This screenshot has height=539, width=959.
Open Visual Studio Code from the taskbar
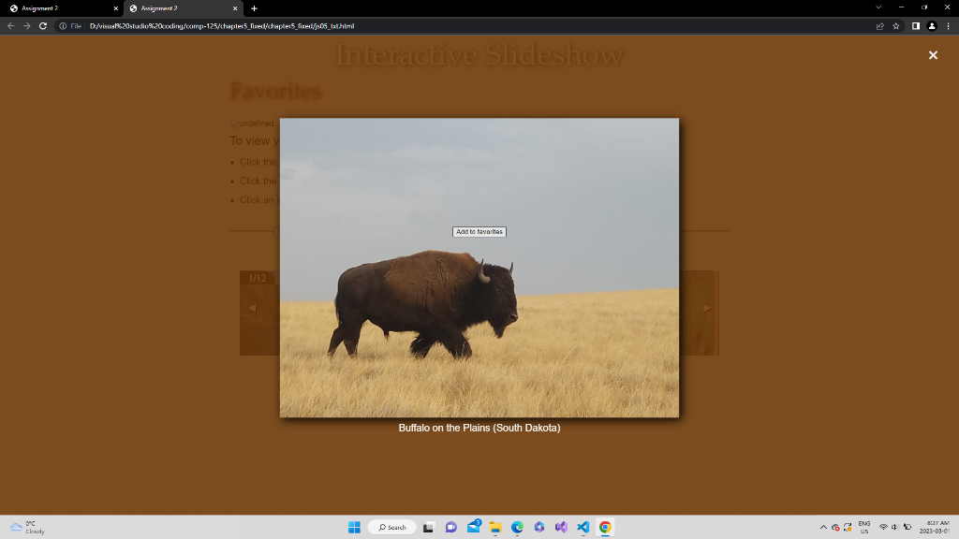[583, 527]
